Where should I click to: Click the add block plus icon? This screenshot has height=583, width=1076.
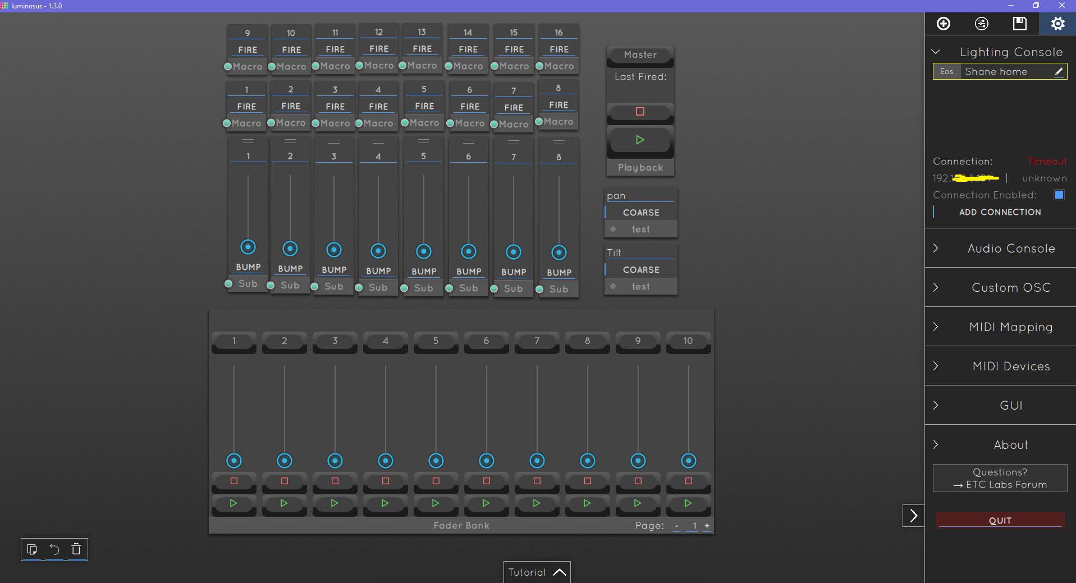(944, 24)
